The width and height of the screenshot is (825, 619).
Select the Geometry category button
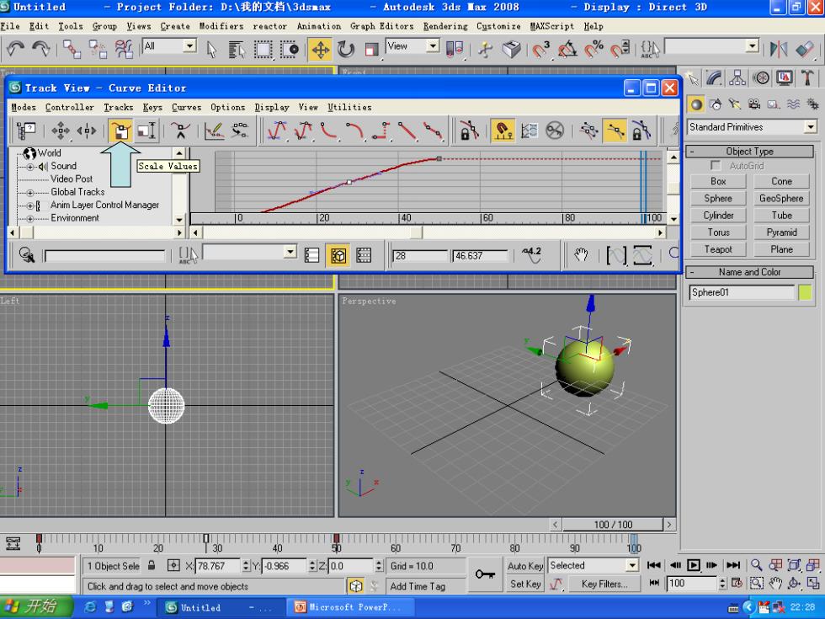tap(696, 104)
